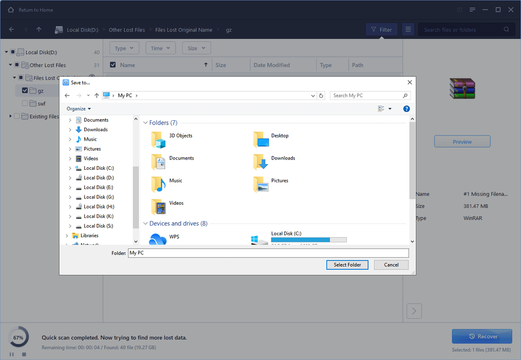Check the swf folder checkbox
The height and width of the screenshot is (360, 521).
click(25, 104)
